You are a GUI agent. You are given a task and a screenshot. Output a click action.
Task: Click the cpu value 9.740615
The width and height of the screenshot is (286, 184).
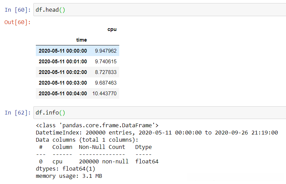106,62
